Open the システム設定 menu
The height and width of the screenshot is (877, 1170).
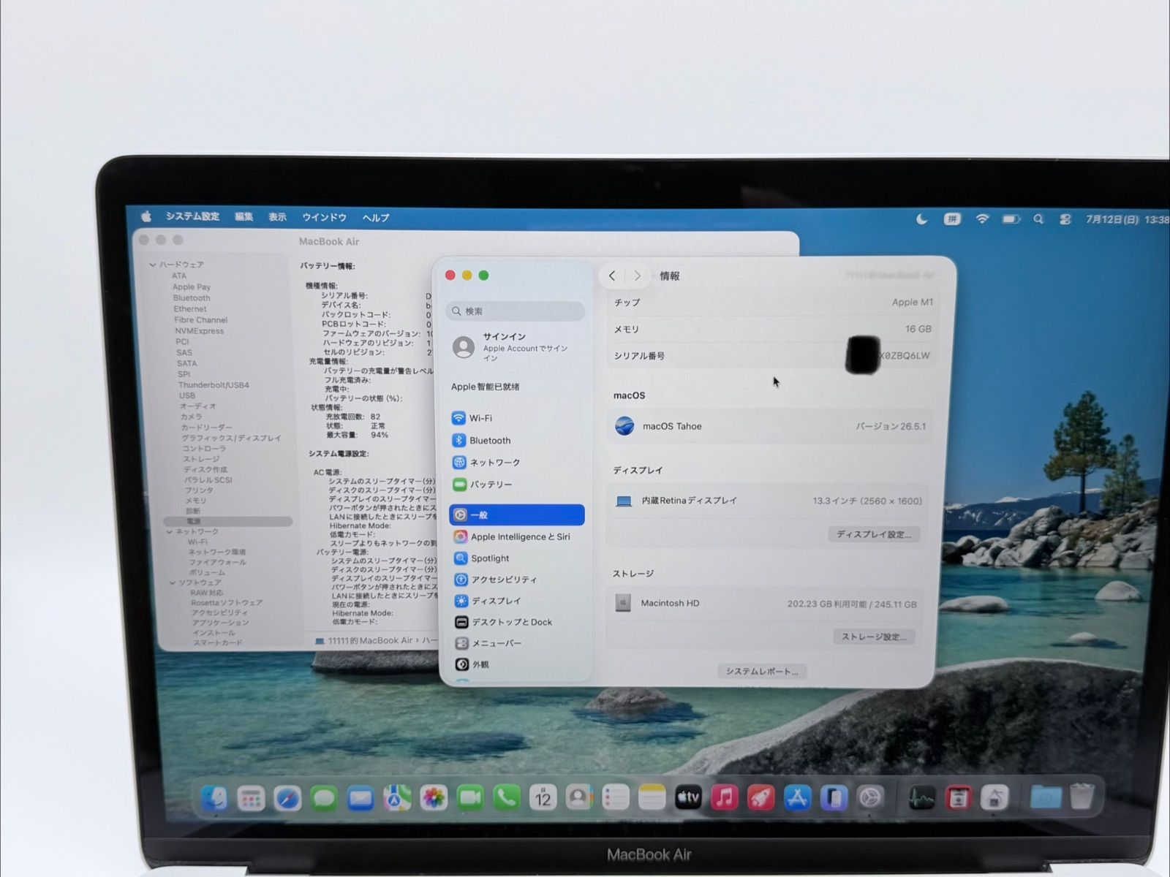[x=192, y=216]
